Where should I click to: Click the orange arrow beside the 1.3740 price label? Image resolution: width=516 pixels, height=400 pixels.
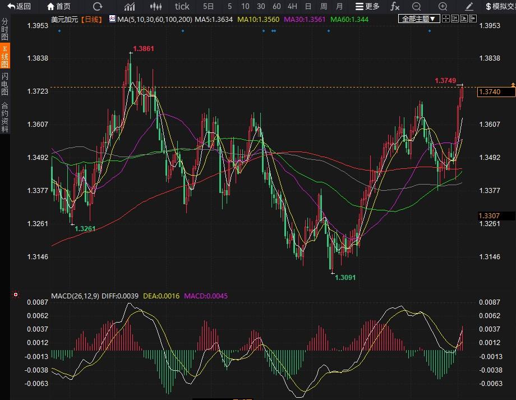pos(513,84)
